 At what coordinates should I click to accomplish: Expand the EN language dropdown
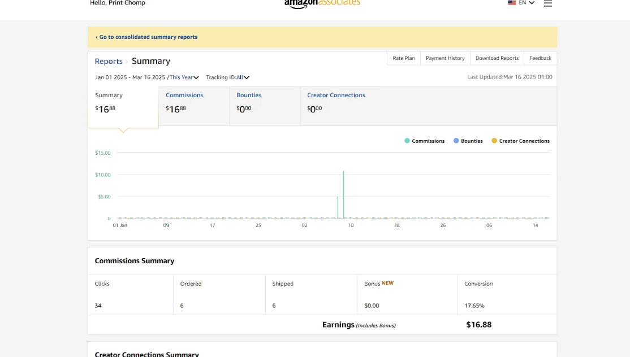coord(527,2)
